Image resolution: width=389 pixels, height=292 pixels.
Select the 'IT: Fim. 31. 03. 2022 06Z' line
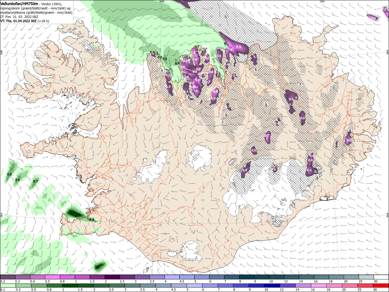click(x=19, y=17)
